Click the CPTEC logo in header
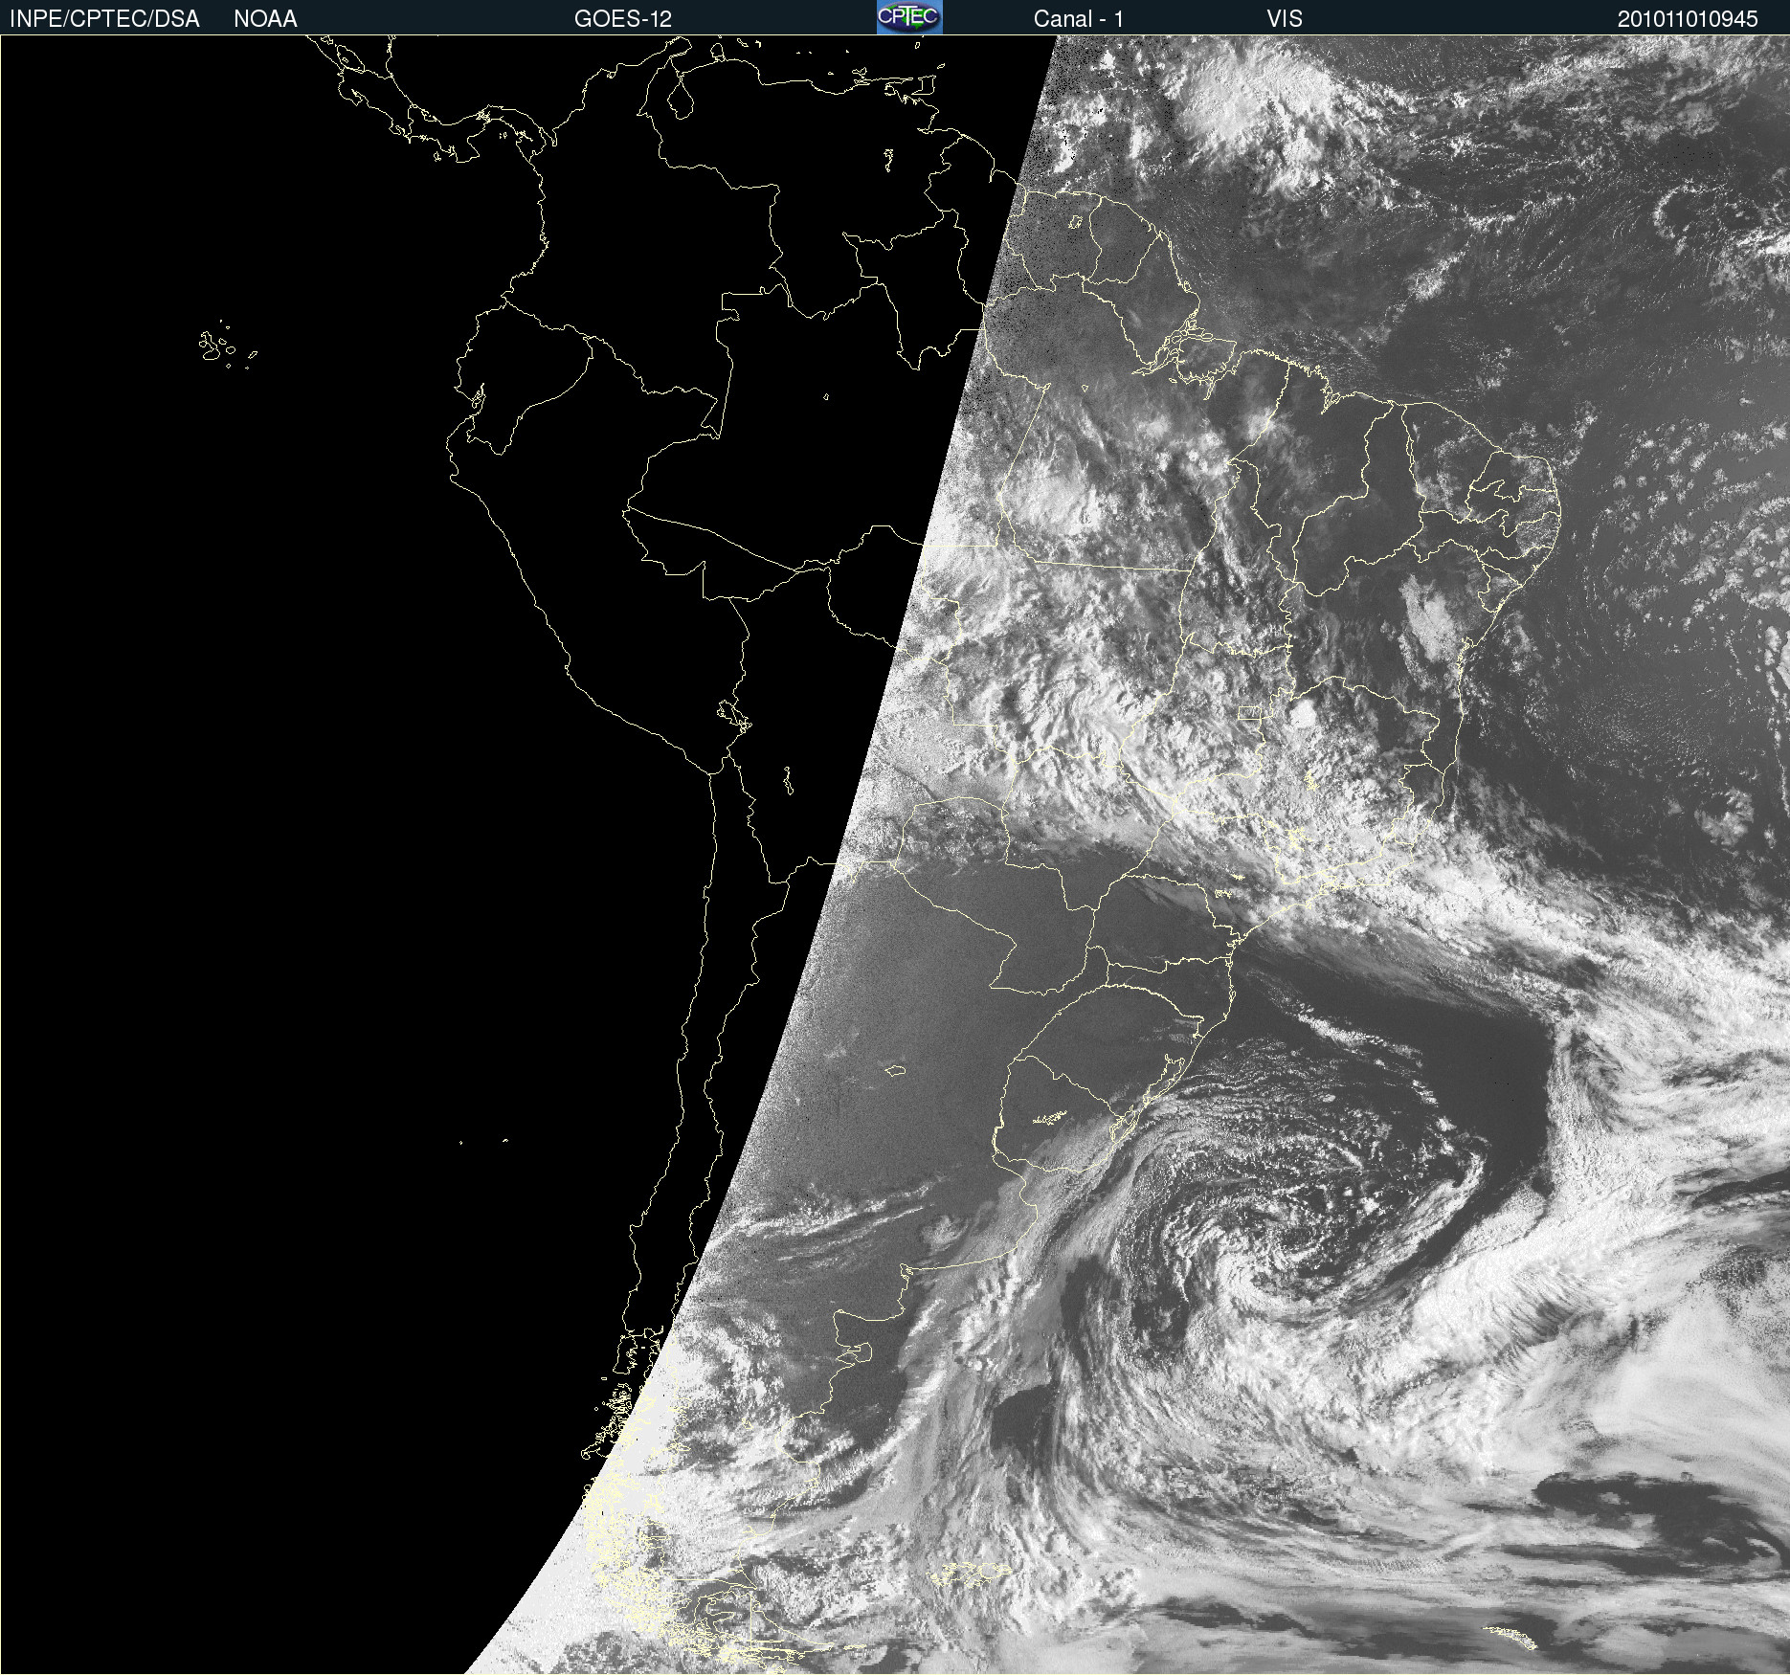 (909, 17)
